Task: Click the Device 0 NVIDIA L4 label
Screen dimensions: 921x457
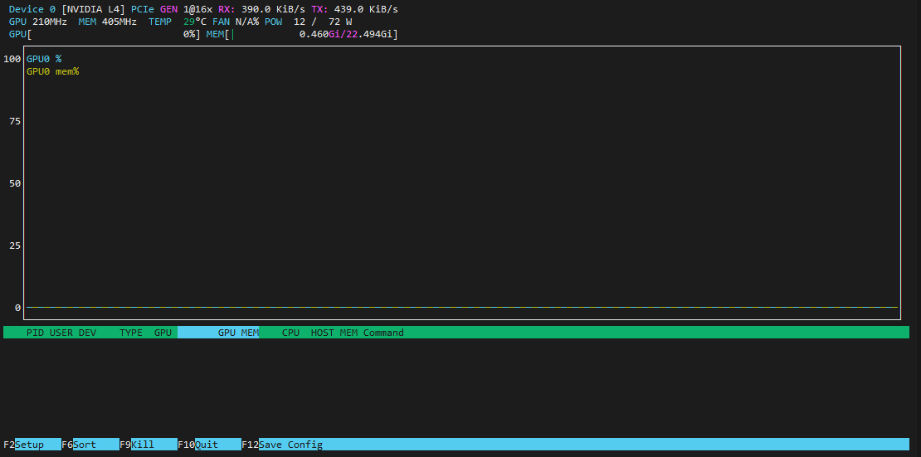Action: (x=66, y=9)
